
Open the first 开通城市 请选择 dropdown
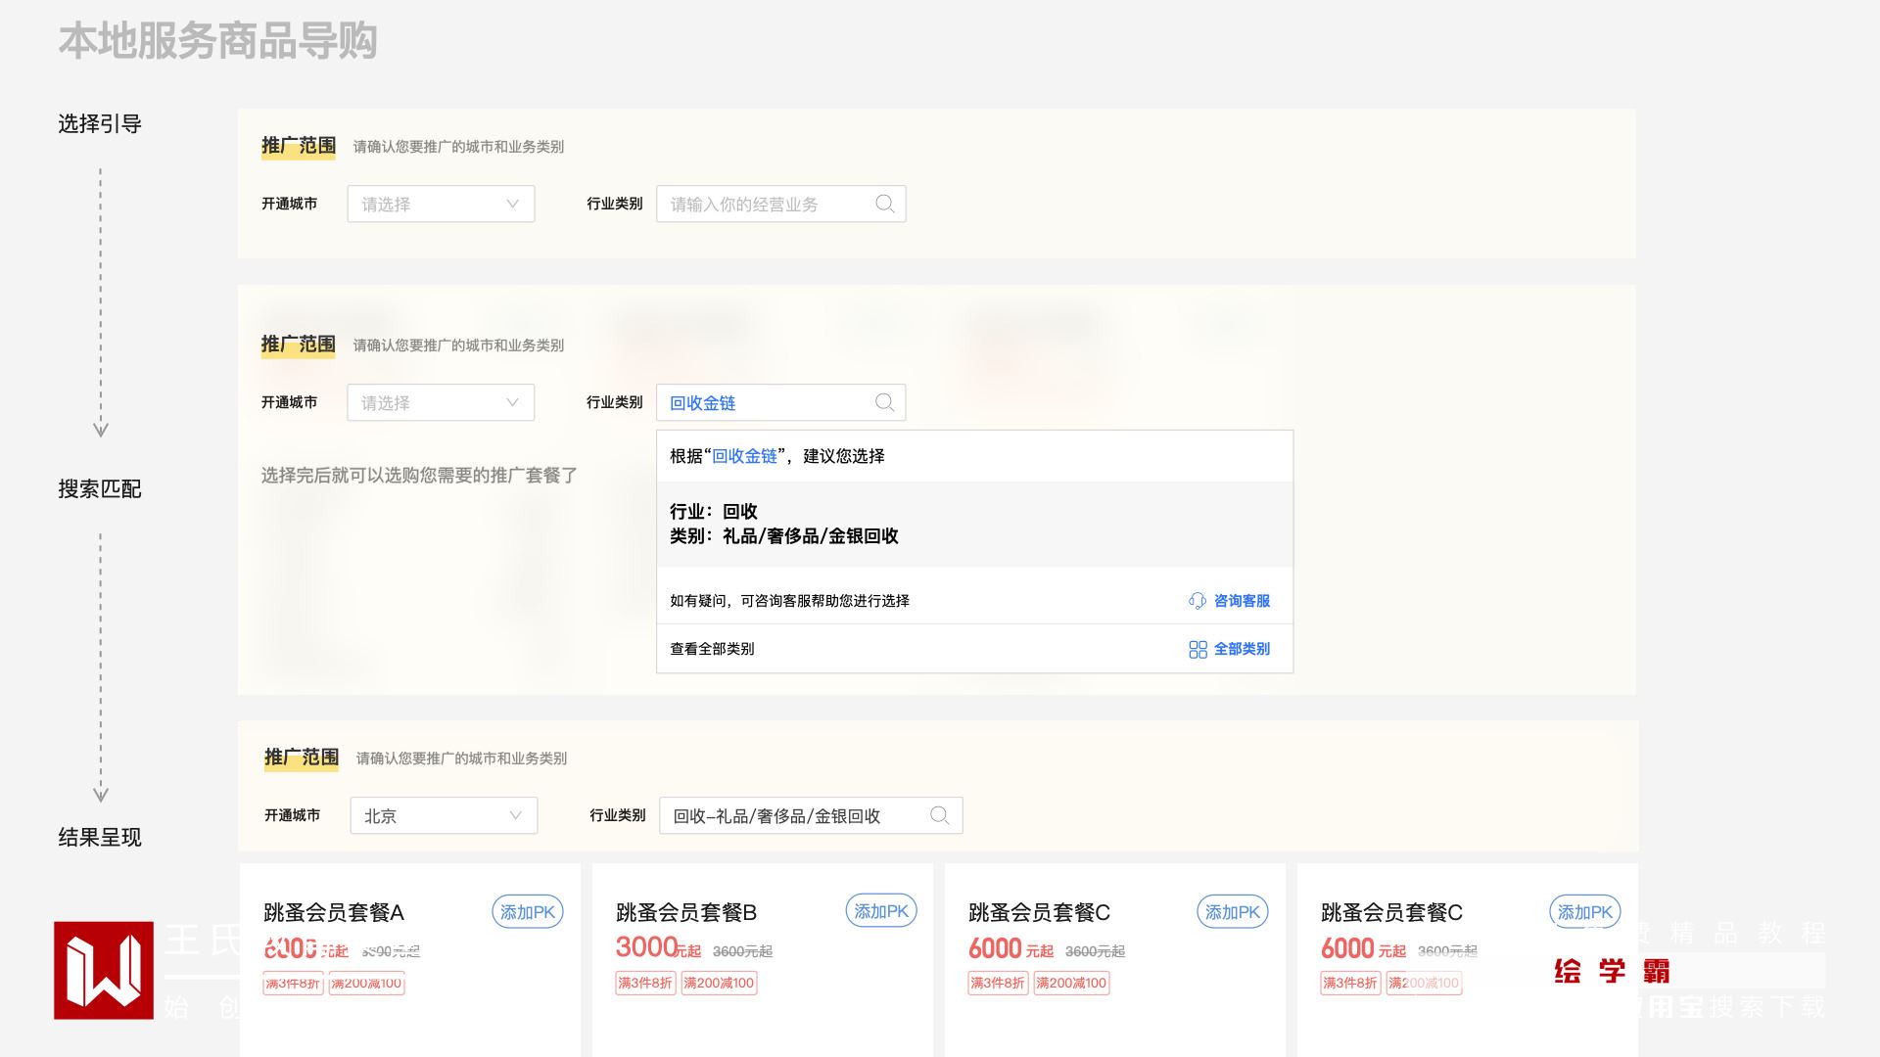(441, 204)
